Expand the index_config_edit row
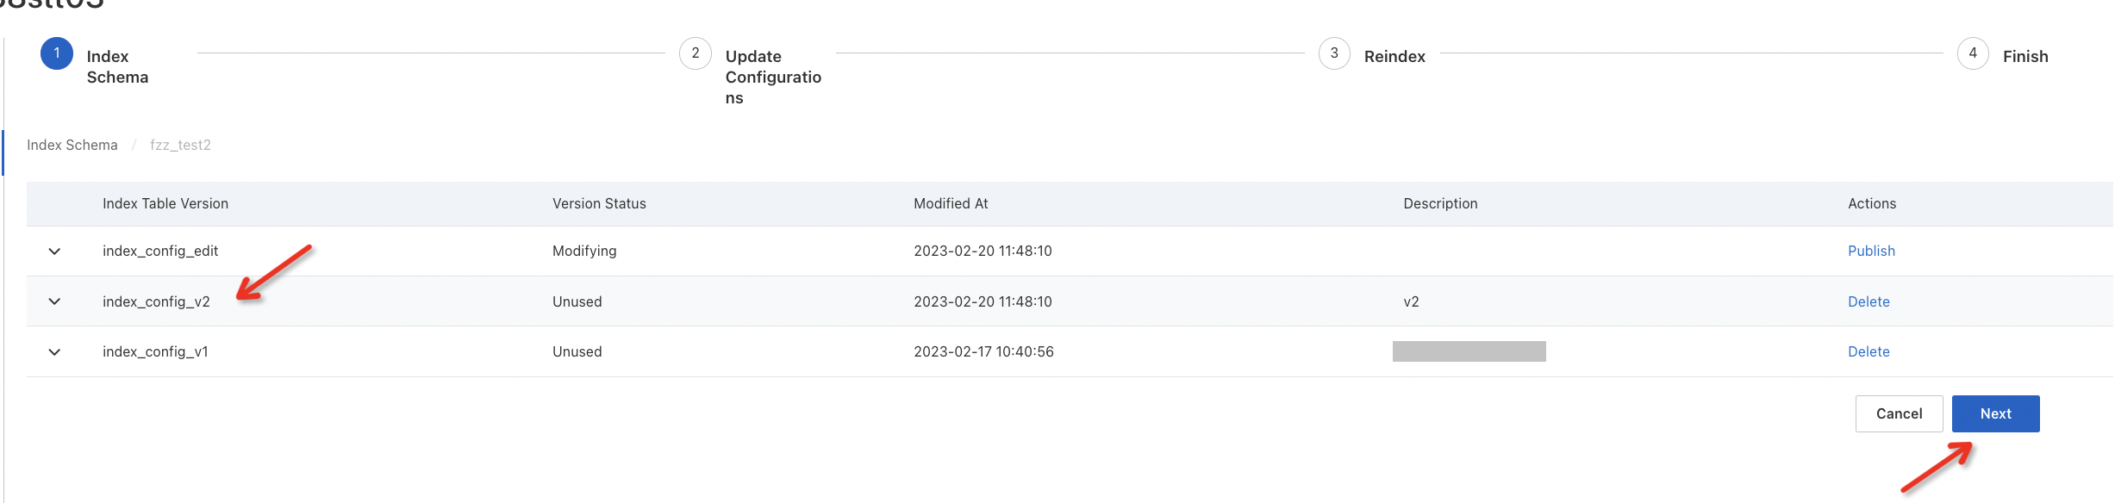Viewport: 2115px width, 503px height. [x=54, y=251]
